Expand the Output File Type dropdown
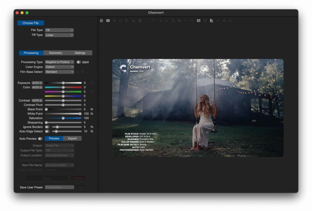The image size is (312, 211). (x=60, y=151)
